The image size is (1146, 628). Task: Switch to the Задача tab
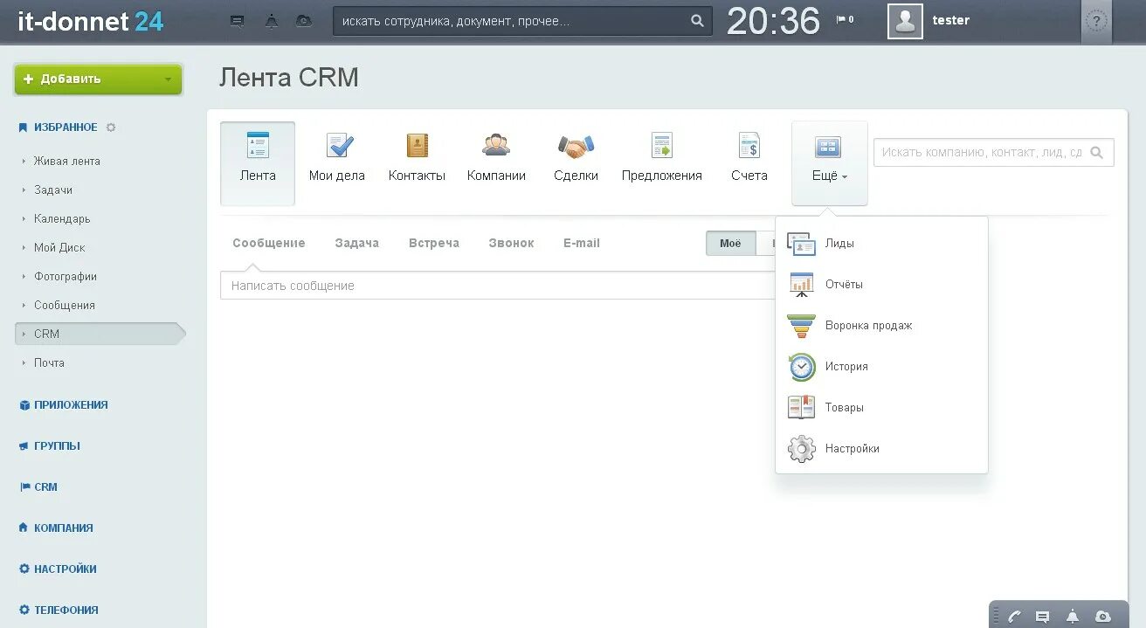[x=357, y=244]
